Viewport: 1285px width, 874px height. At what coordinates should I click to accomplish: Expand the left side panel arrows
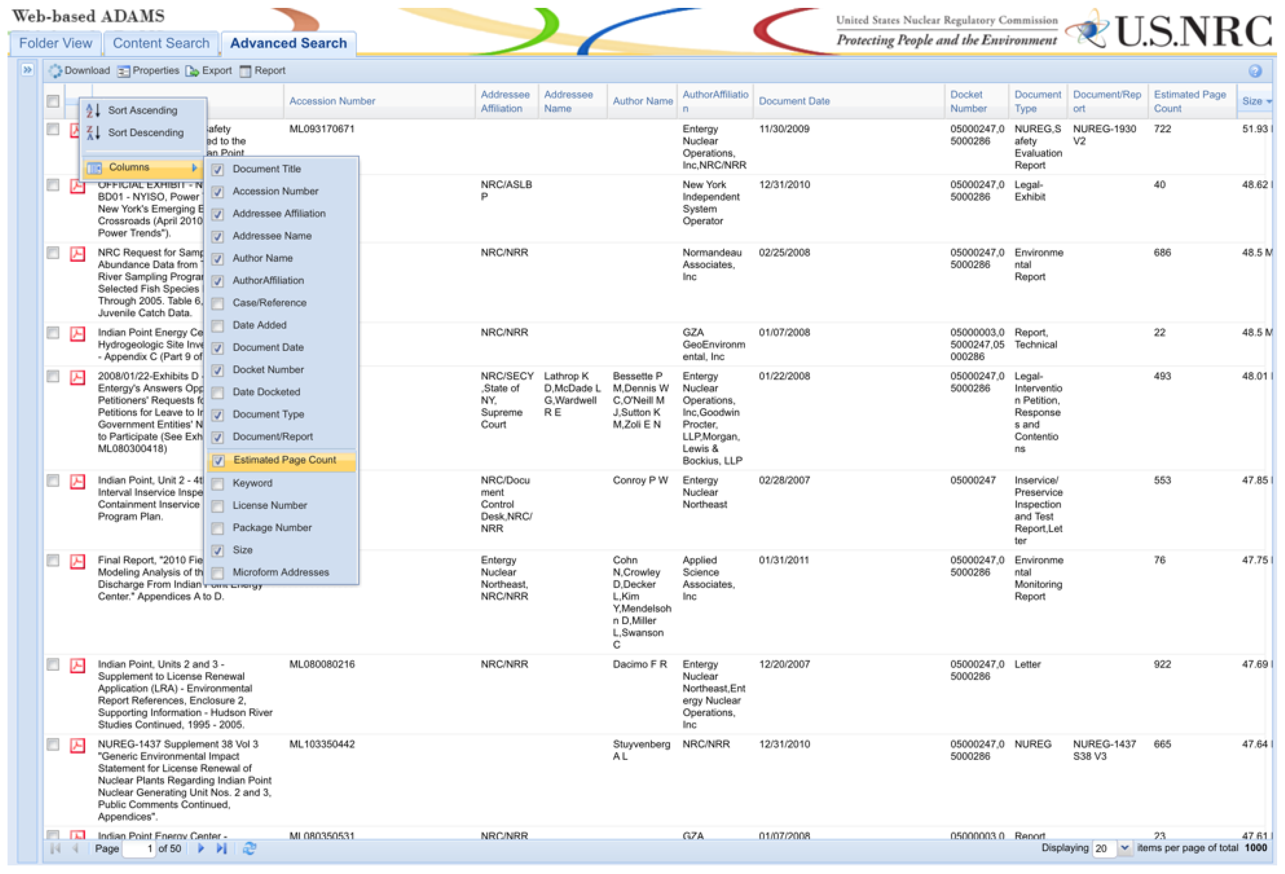tap(27, 69)
